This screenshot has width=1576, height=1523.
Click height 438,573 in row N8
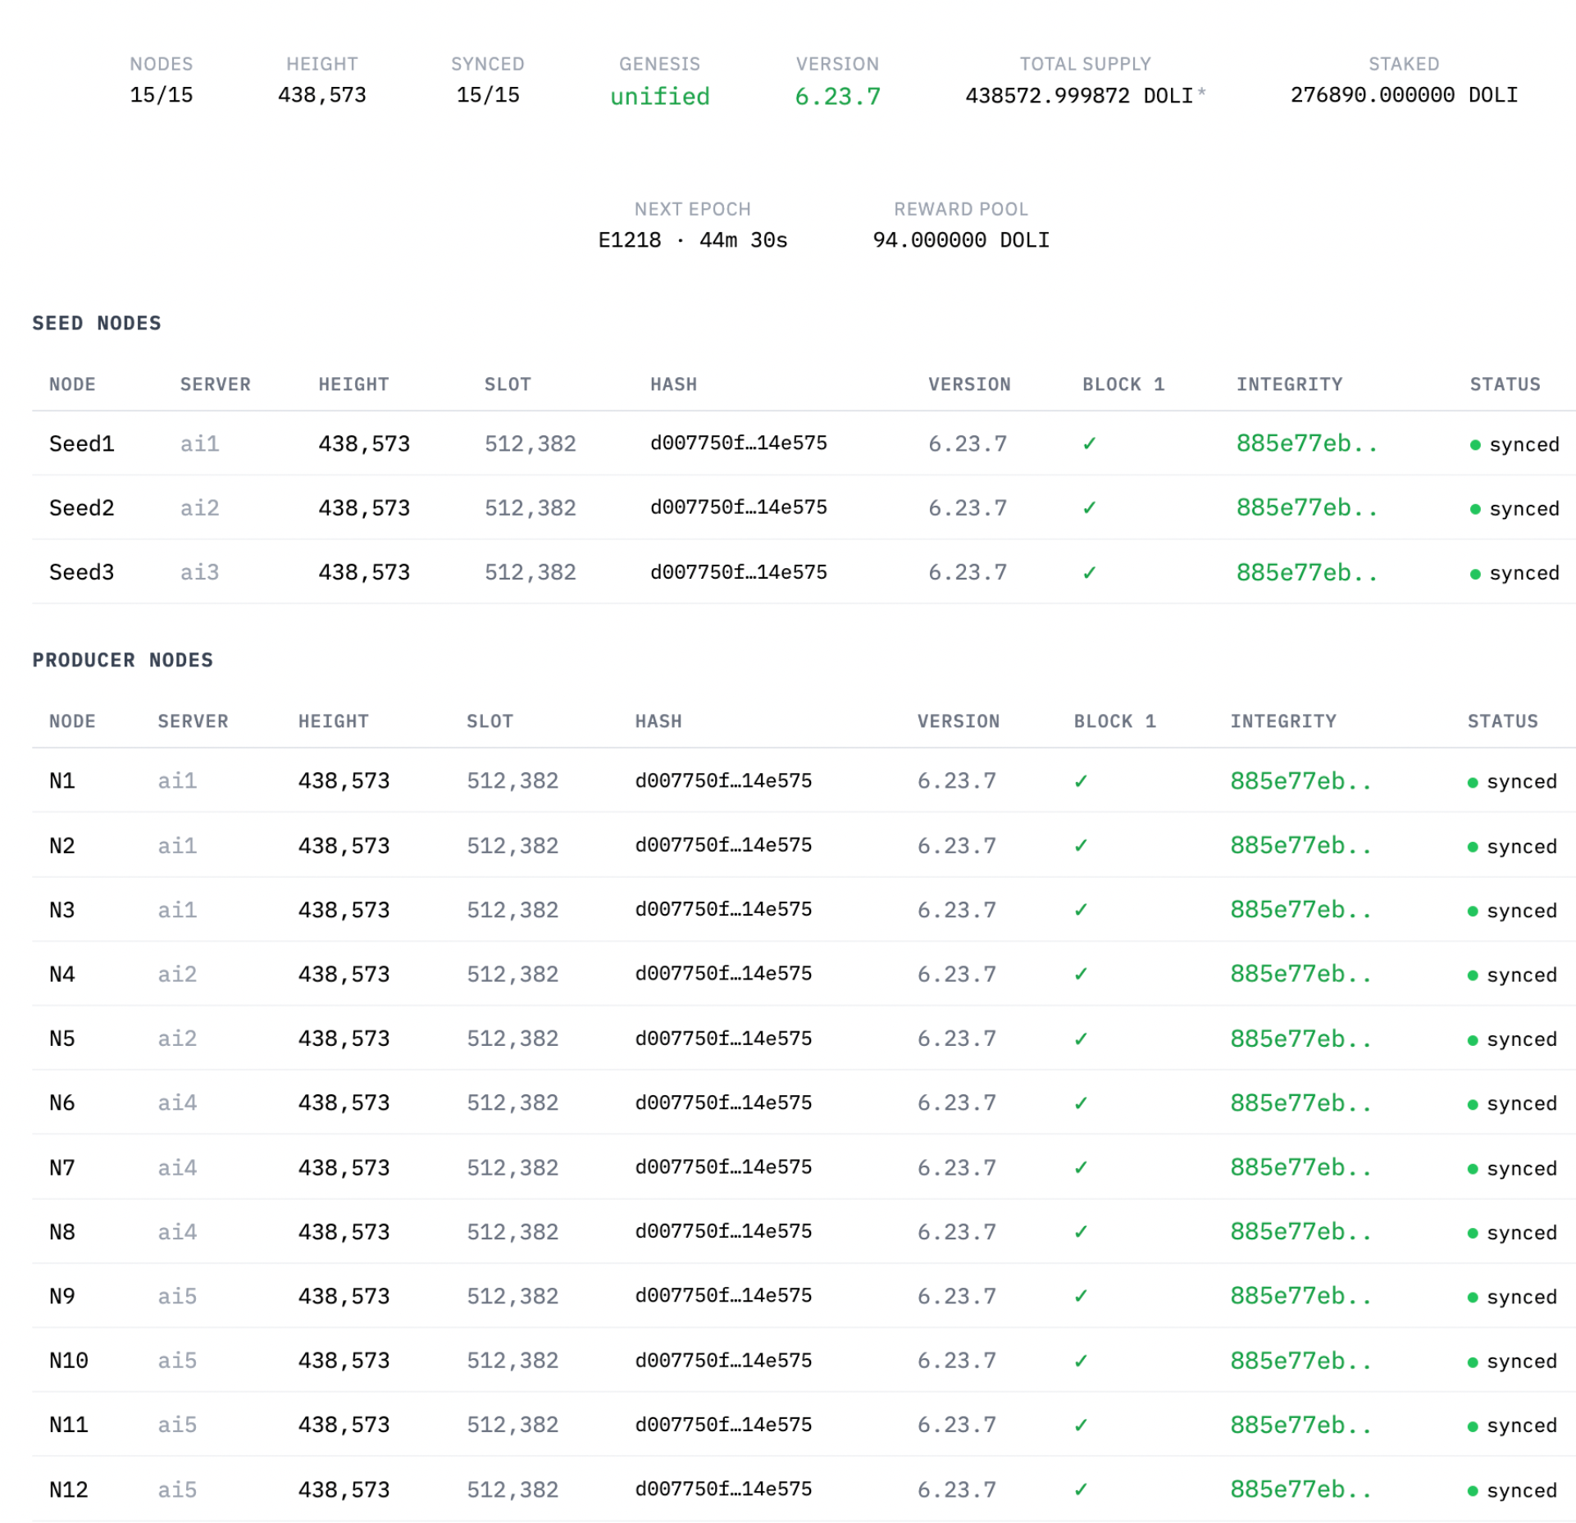point(344,1232)
